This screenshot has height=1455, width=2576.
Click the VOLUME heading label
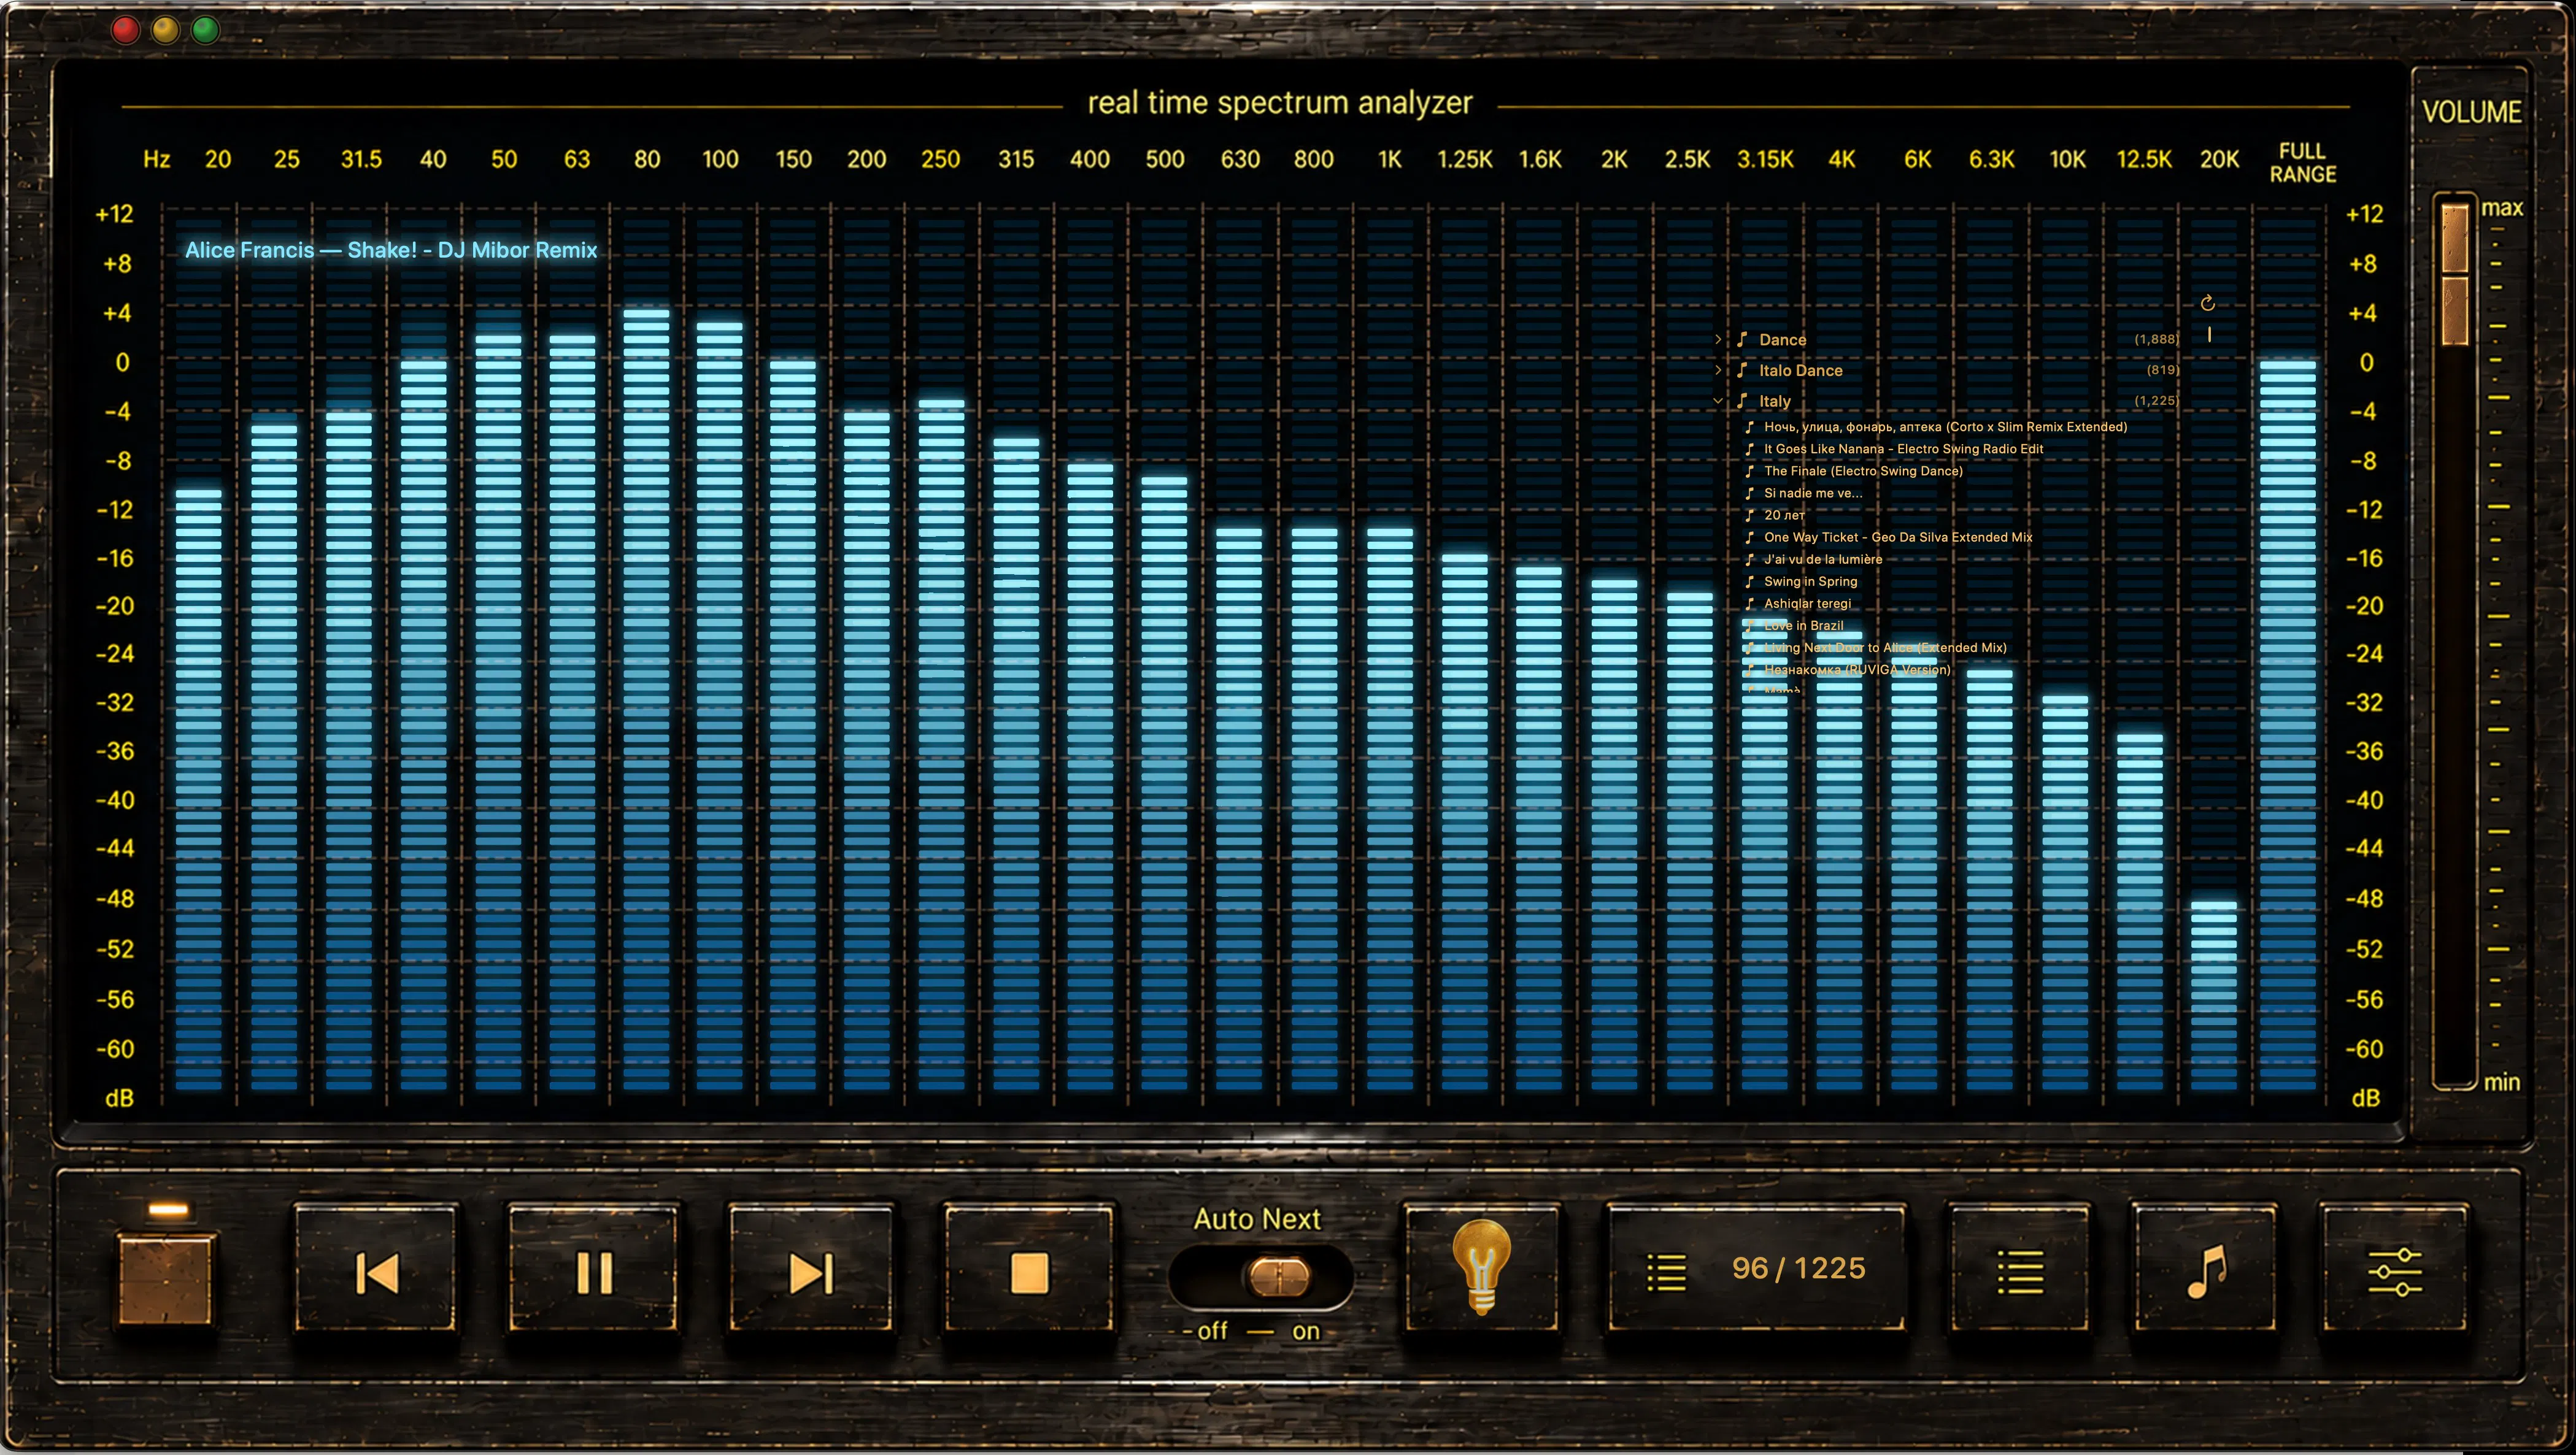click(x=2472, y=112)
